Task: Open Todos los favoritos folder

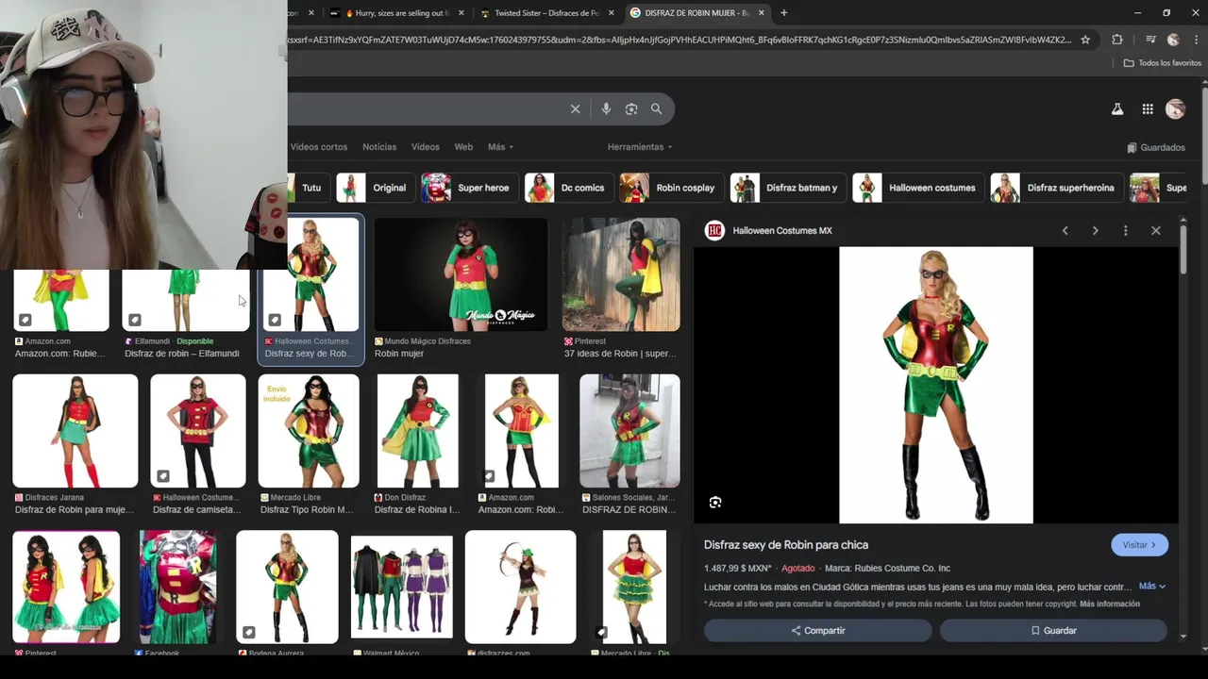Action: click(x=1162, y=63)
